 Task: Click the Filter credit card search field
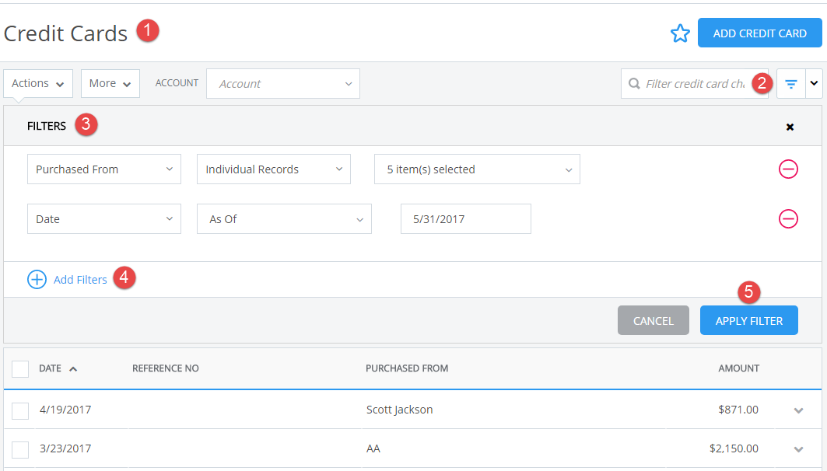click(695, 83)
